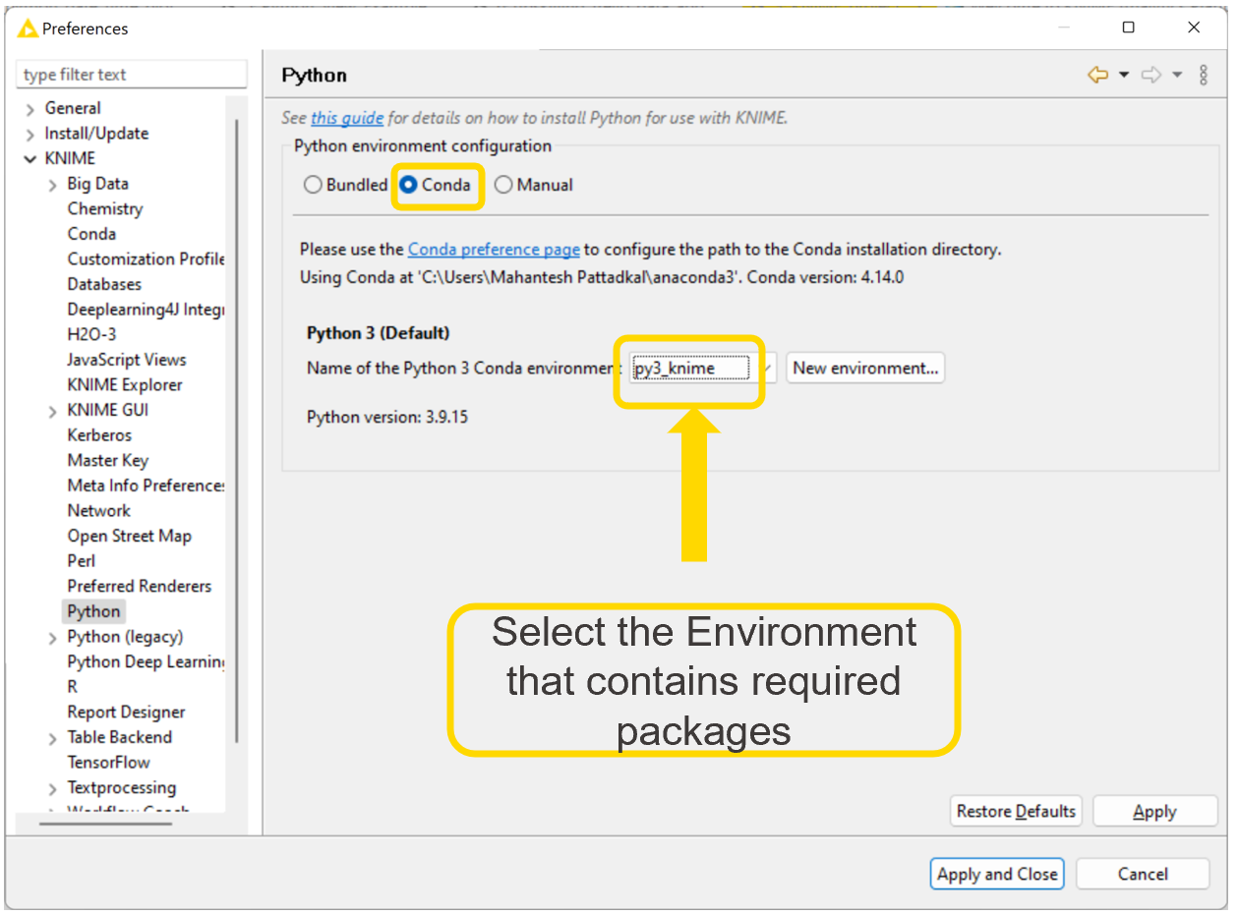The image size is (1238, 915).
Task: Open the 'this guide' link
Action: [x=347, y=118]
